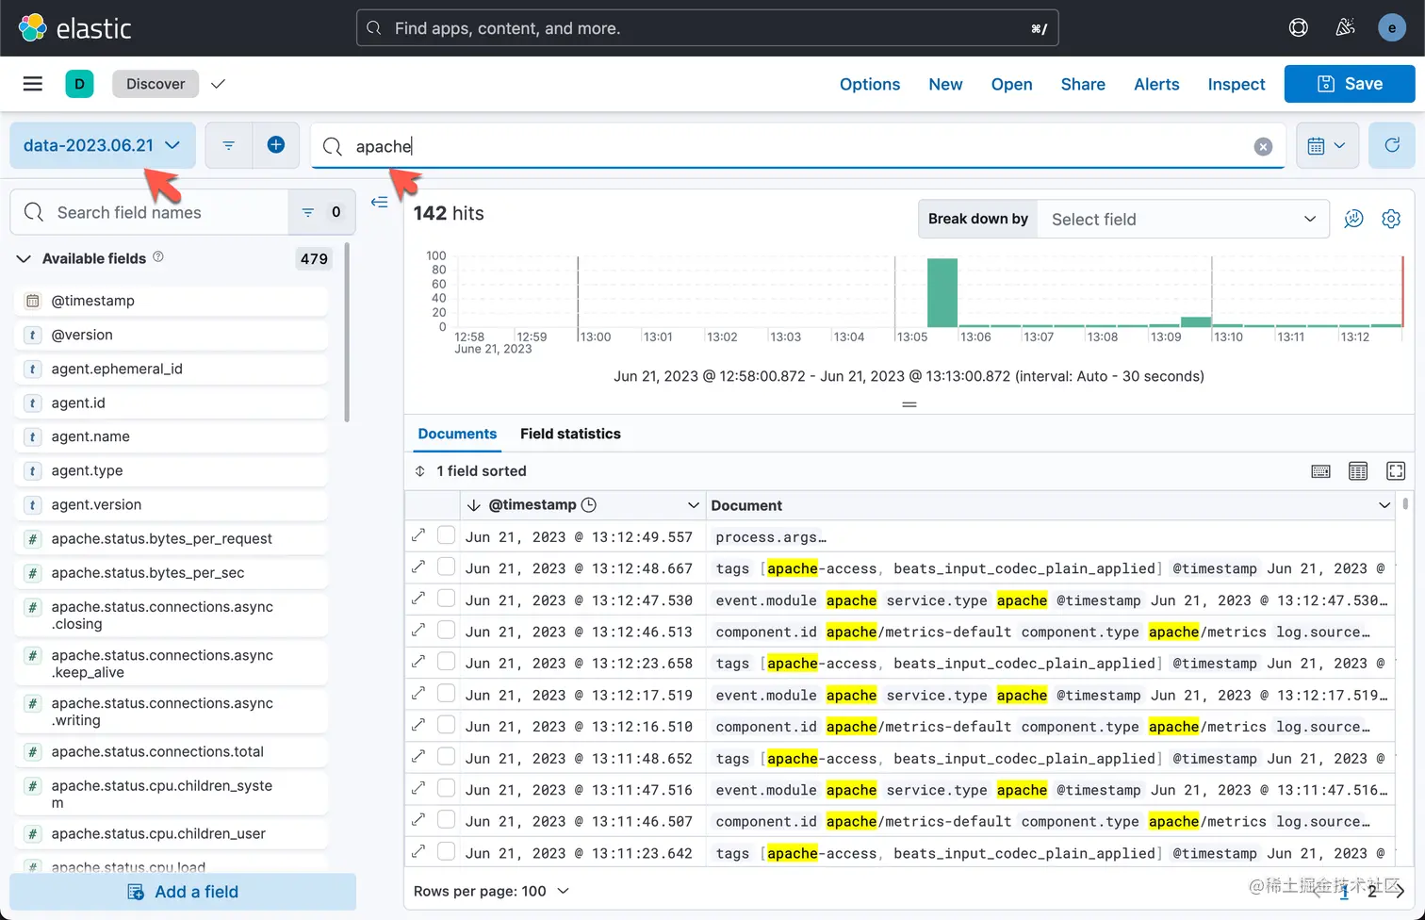The width and height of the screenshot is (1425, 920).
Task: Open the calendar date picker
Action: click(x=1327, y=146)
